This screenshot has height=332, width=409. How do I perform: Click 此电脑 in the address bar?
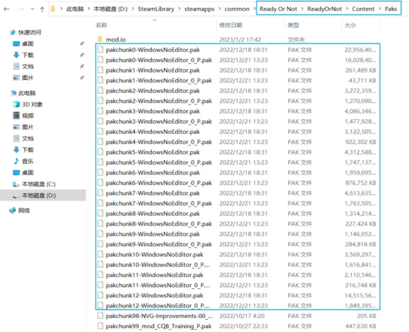75,9
